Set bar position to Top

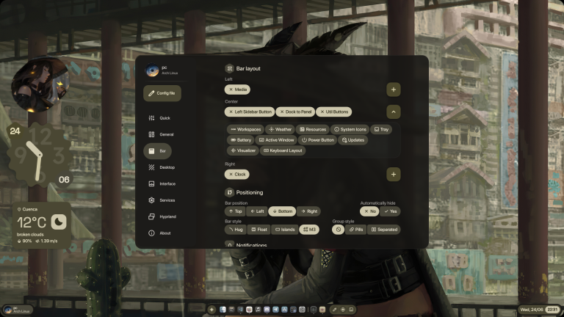(235, 211)
